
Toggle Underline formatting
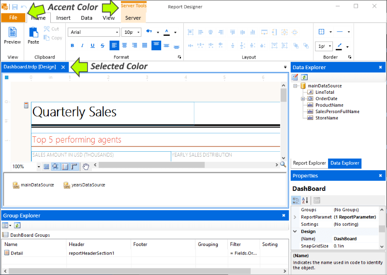(92, 45)
